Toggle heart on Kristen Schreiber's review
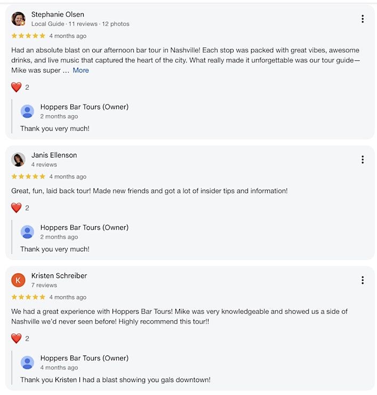This screenshot has height=395, width=377. [17, 338]
